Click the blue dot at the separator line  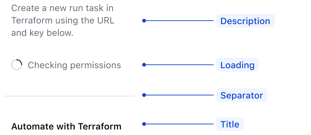(144, 95)
